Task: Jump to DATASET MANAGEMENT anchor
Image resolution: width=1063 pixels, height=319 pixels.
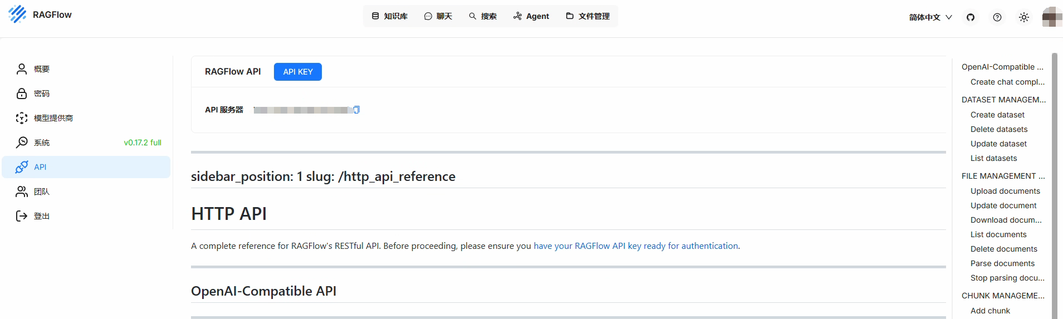Action: pyautogui.click(x=1003, y=100)
